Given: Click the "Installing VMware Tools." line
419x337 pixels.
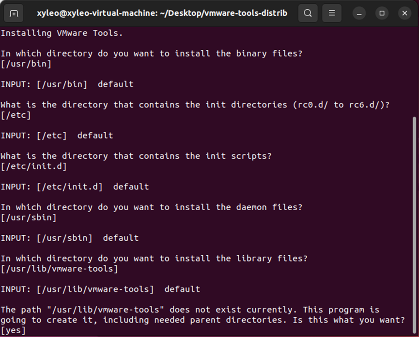Looking at the screenshot, I should [x=62, y=33].
